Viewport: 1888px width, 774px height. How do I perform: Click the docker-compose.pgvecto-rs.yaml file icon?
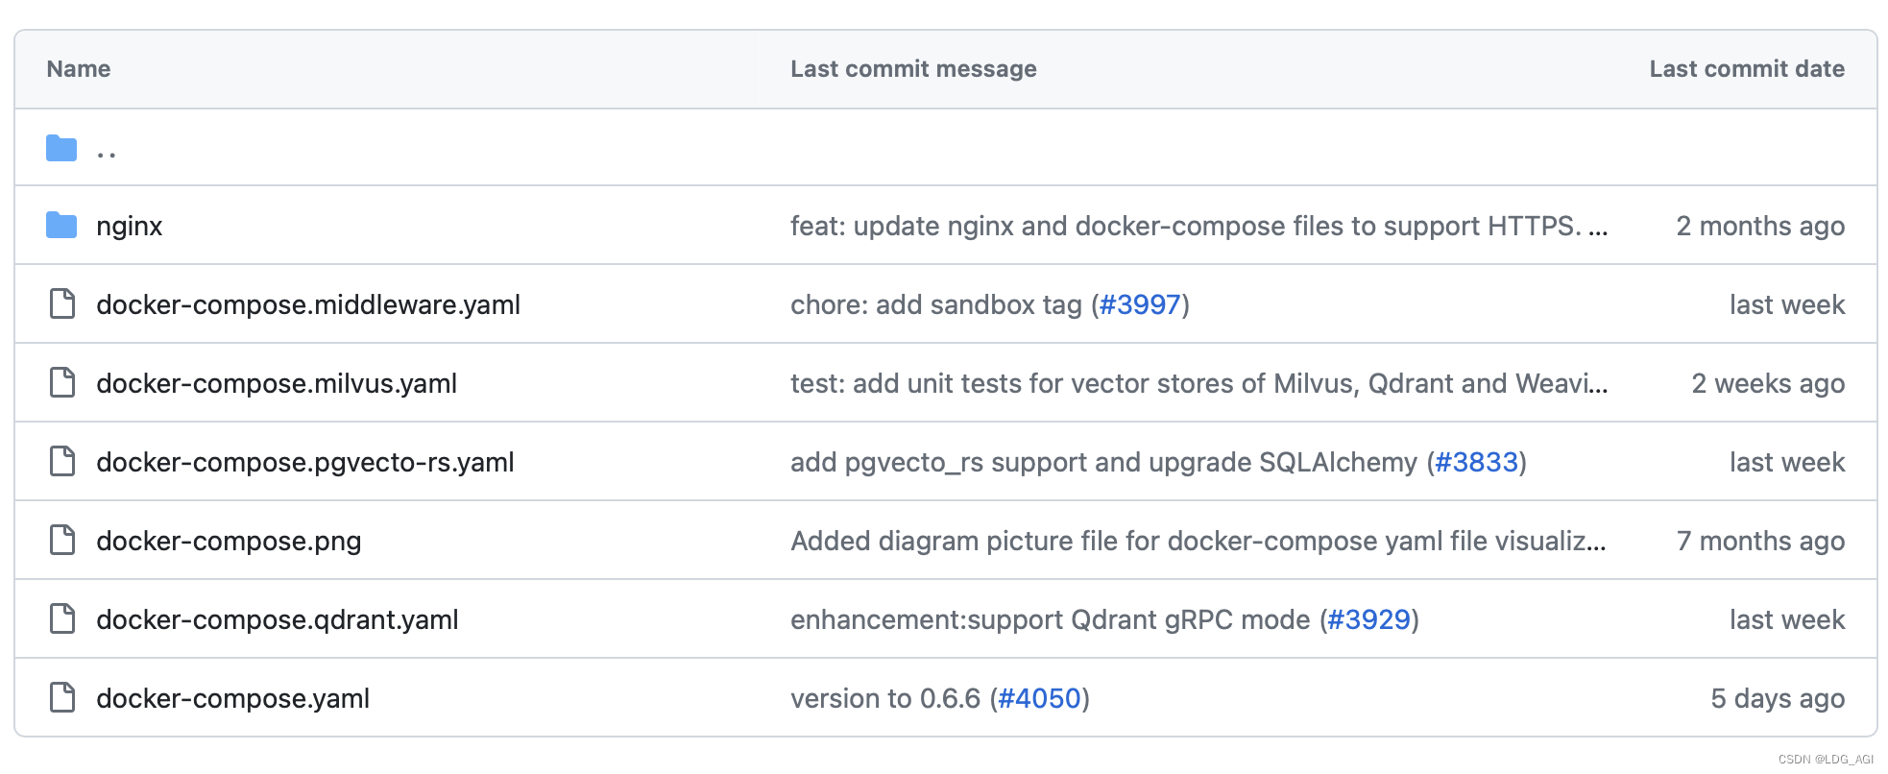pos(62,462)
